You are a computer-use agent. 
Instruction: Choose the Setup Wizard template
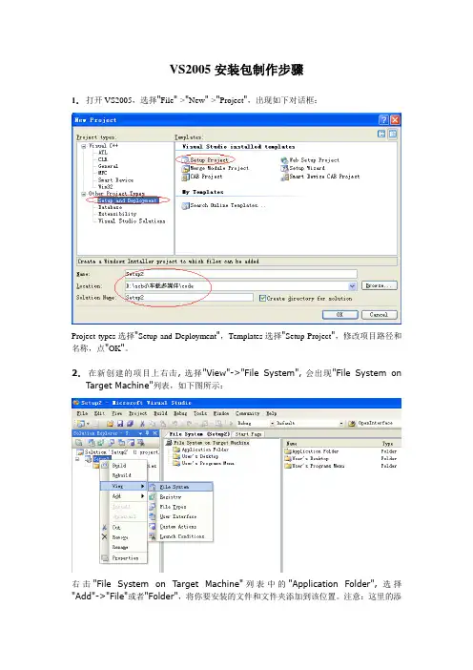[302, 168]
